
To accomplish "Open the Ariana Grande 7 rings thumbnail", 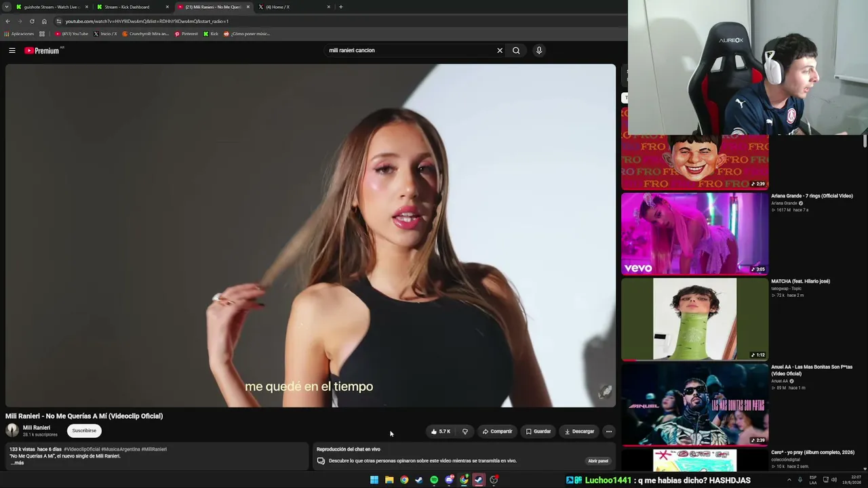I will tap(695, 234).
